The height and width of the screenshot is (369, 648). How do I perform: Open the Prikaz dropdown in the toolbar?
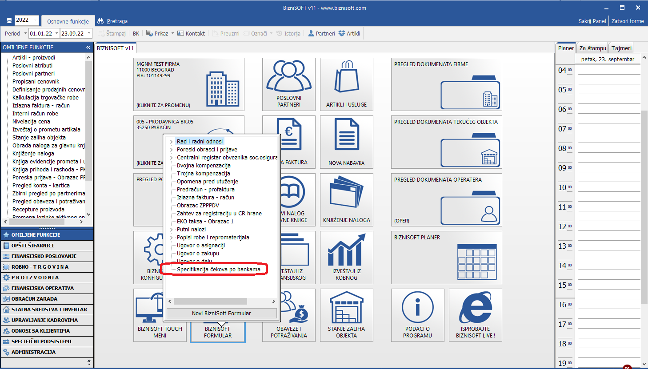point(172,33)
